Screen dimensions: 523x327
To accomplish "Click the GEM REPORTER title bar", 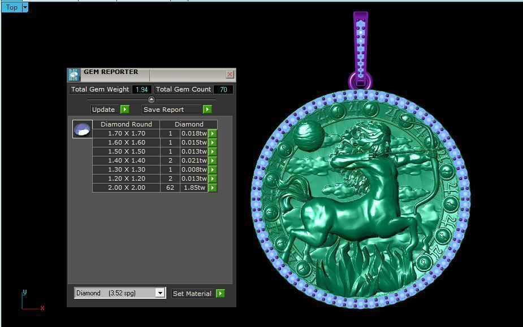I will (x=152, y=75).
